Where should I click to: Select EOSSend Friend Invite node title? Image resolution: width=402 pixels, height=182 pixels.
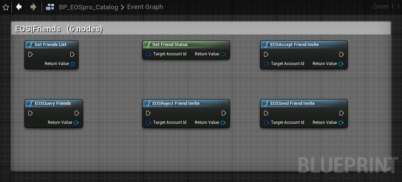[292, 103]
